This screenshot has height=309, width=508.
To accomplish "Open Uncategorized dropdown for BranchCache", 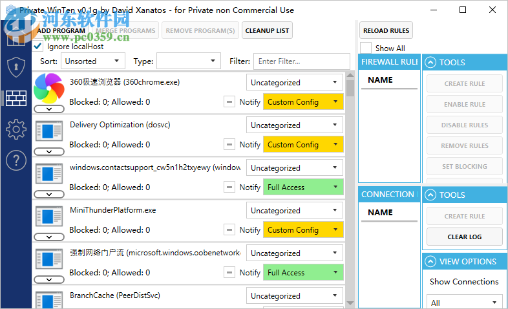I will pos(295,295).
